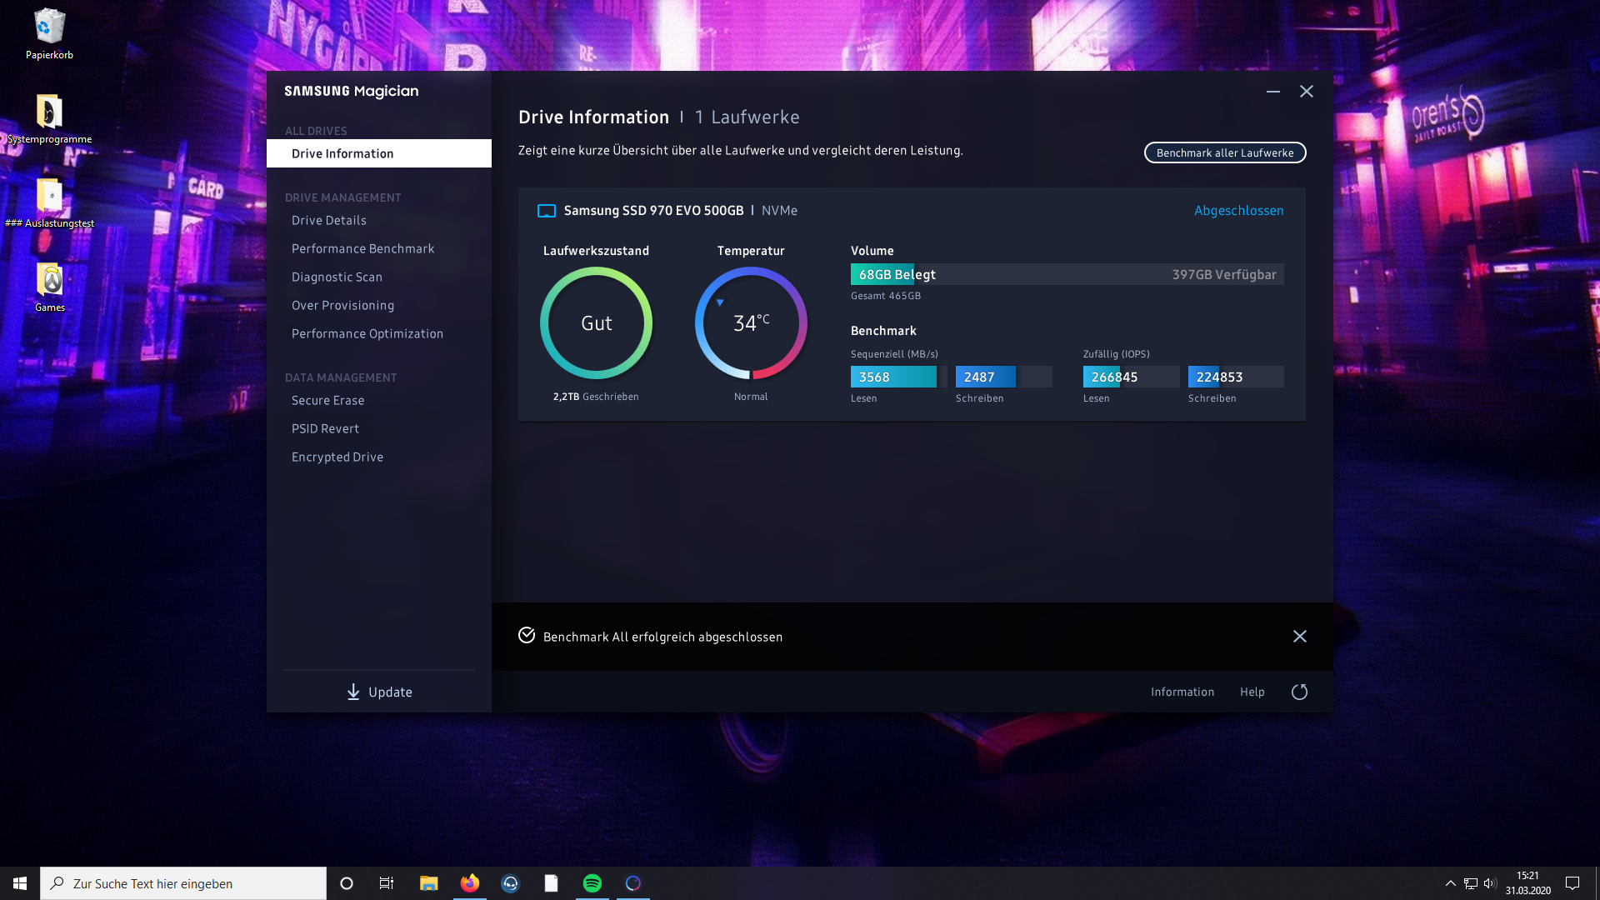Dismiss the benchmark completed notification
The height and width of the screenshot is (900, 1600).
[1299, 637]
